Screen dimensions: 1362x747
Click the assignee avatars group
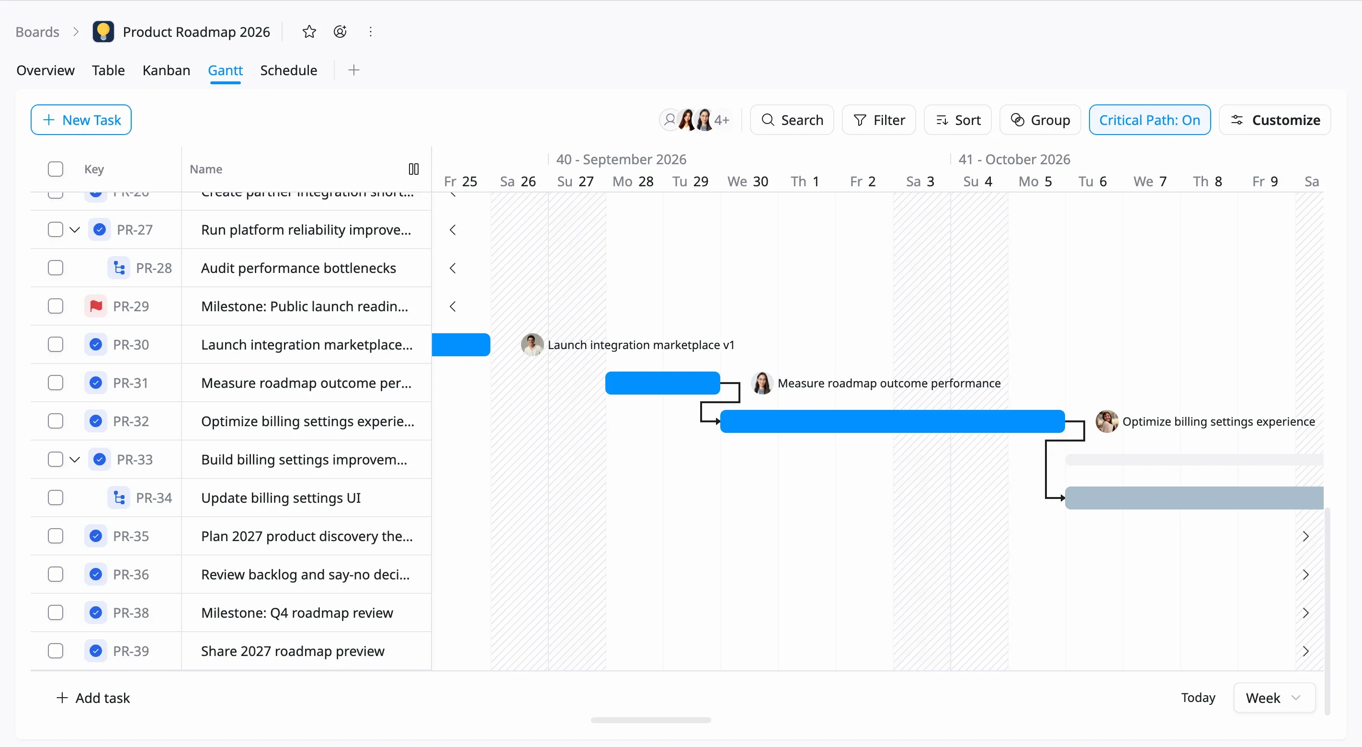pyautogui.click(x=695, y=120)
